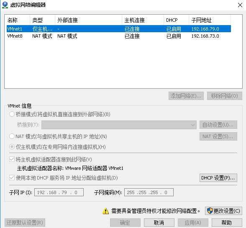Select the 仅主机模式 radio button
Screen dimensions: 246x228
tap(12, 147)
